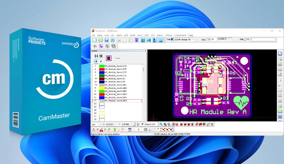
Task: Select layer HR_Module_RevA.GTL
Action: [x=116, y=76]
